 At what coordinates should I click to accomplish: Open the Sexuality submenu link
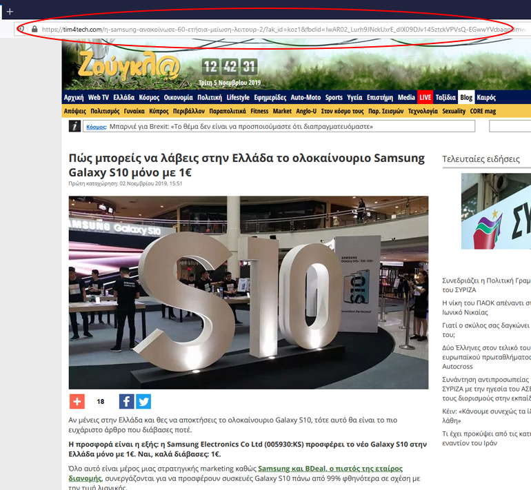pyautogui.click(x=454, y=111)
